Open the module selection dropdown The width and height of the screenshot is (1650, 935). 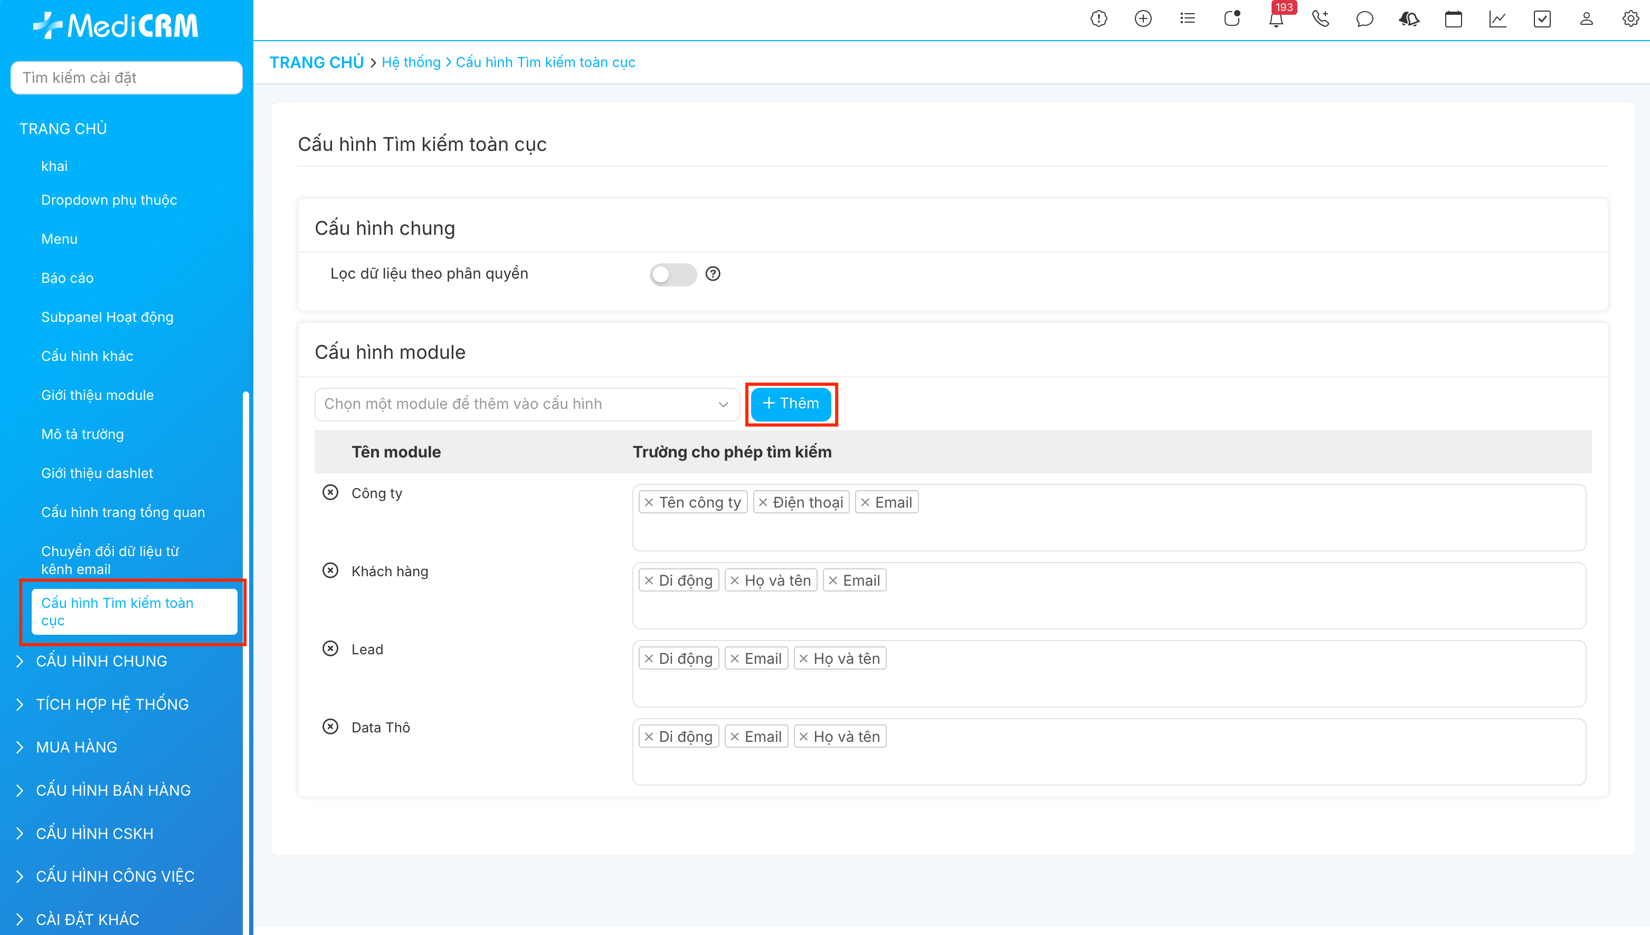527,404
